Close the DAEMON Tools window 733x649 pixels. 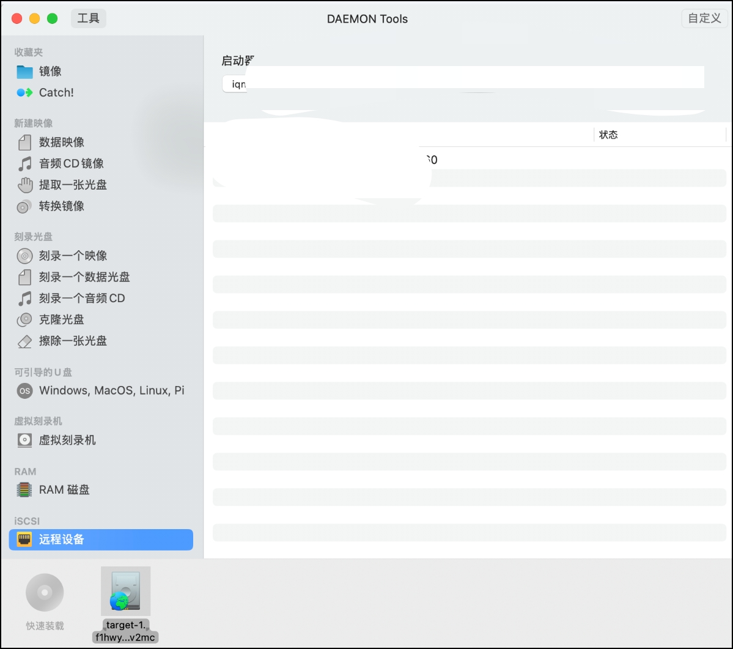pos(17,18)
